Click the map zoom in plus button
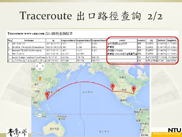 tap(40, 86)
